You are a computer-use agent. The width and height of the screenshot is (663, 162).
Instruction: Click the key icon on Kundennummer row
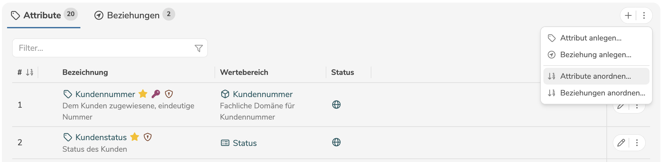[x=156, y=94]
